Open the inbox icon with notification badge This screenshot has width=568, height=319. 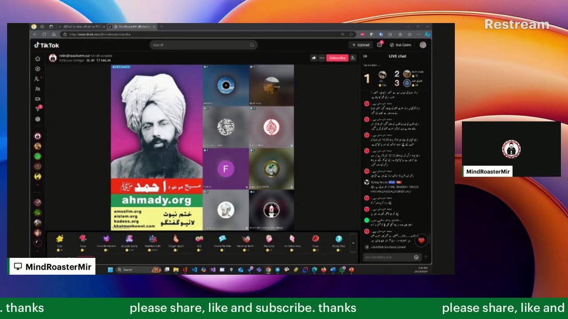click(x=380, y=45)
